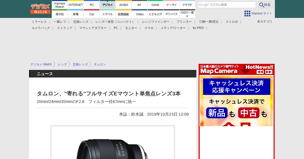Screen dimensions: 304x159
Task: Click Map Camera next arrows button
Action: (269, 72)
